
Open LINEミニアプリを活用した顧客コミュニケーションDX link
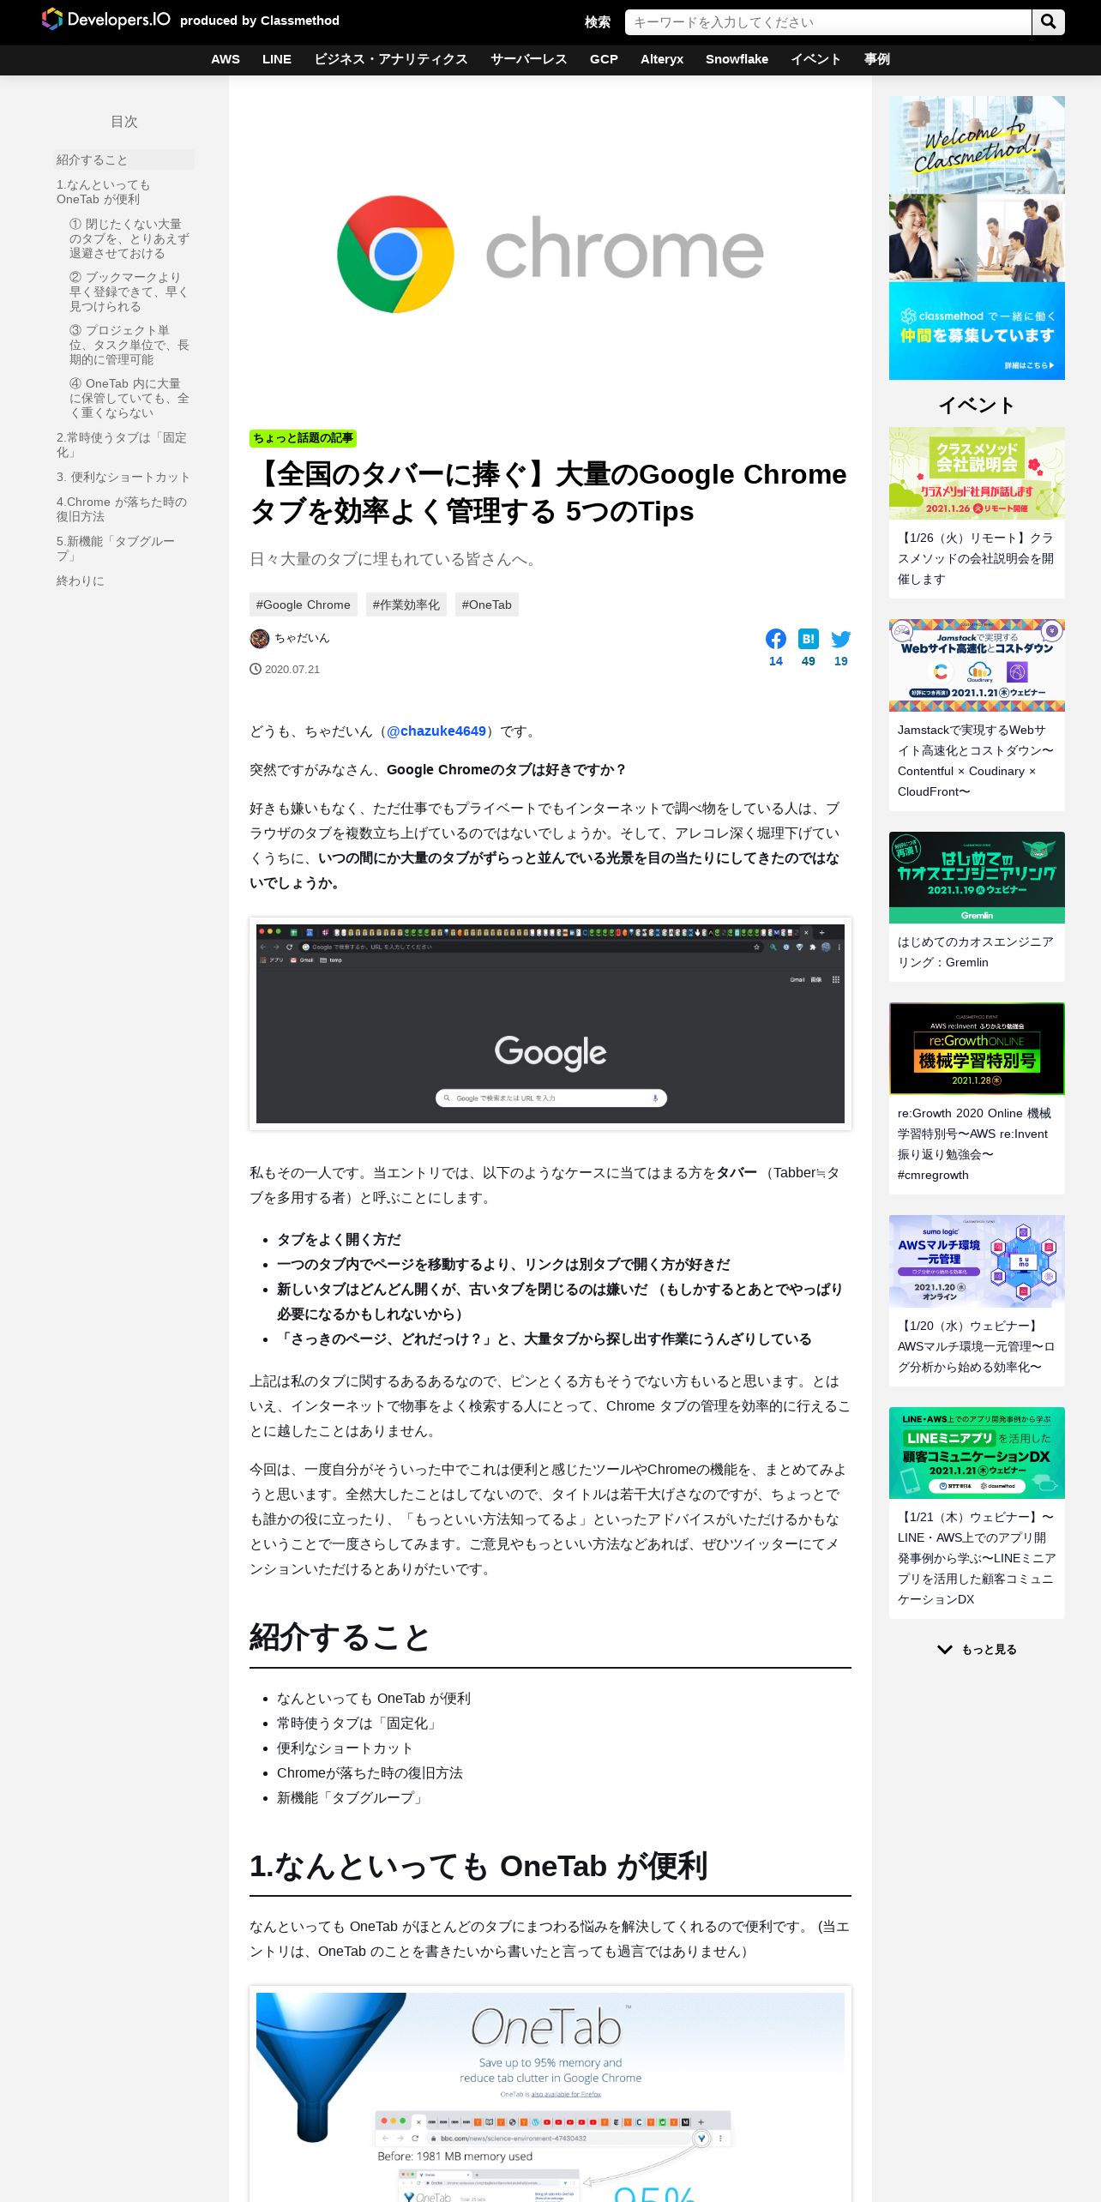tap(976, 1558)
